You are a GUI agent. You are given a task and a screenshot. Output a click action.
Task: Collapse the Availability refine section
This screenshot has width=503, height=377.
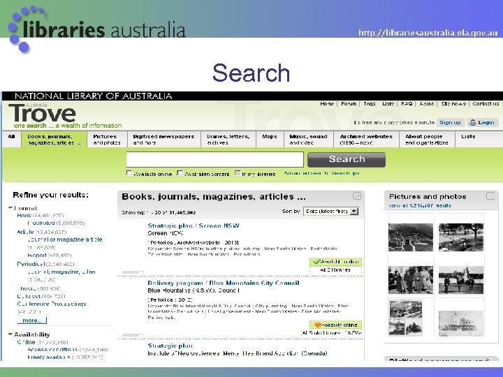(x=10, y=334)
